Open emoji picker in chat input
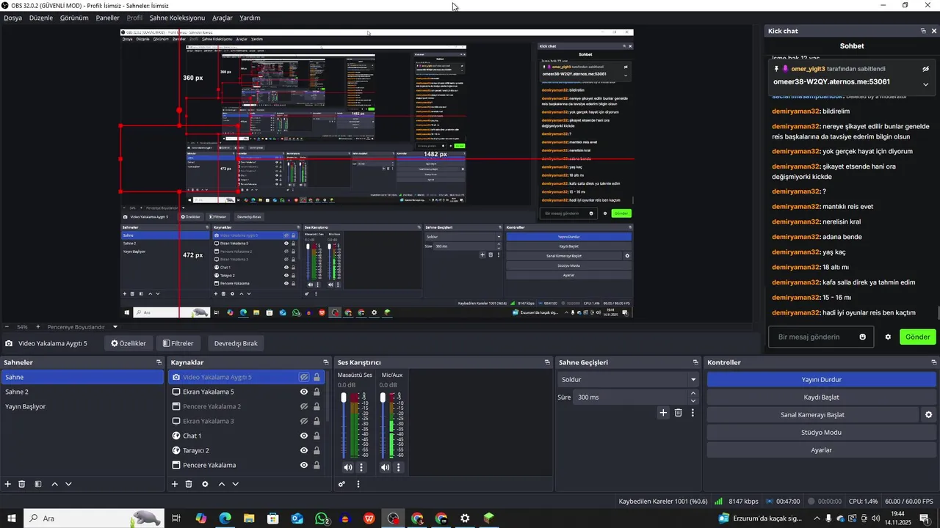The image size is (940, 528). click(863, 337)
